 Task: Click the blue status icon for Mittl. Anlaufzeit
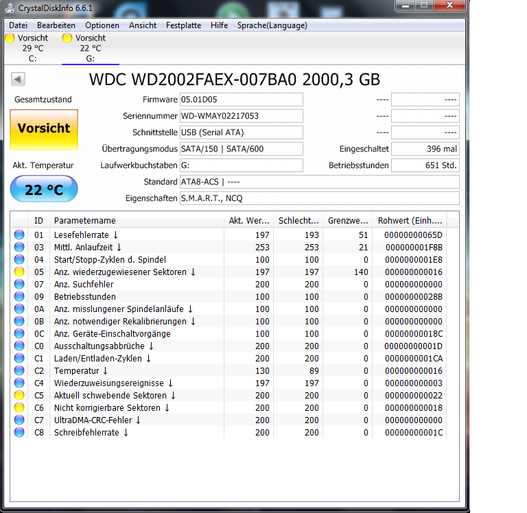pyautogui.click(x=19, y=247)
